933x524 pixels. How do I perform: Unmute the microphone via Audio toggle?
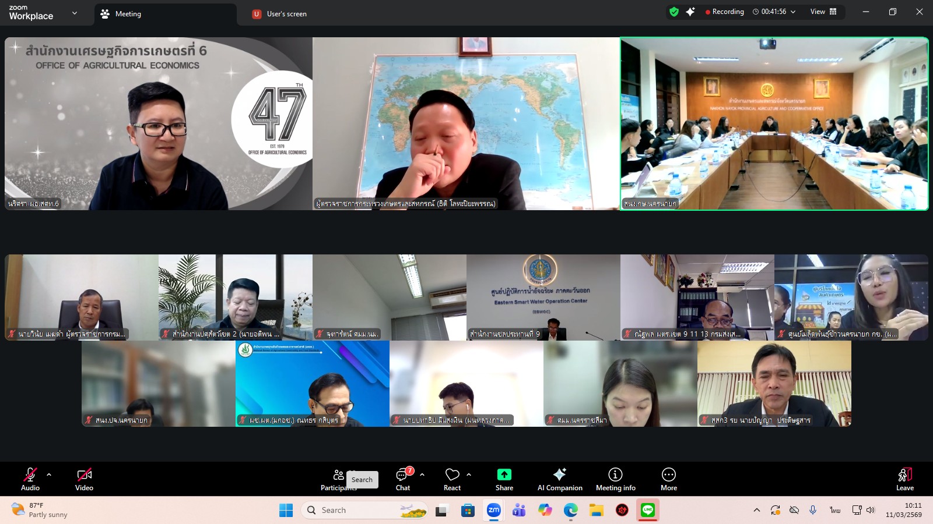(30, 479)
